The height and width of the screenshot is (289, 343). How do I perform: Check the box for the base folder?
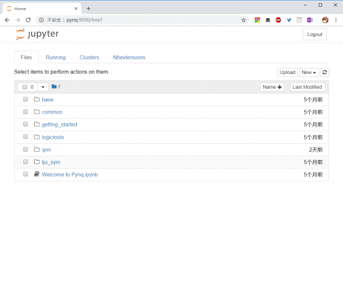(x=26, y=100)
